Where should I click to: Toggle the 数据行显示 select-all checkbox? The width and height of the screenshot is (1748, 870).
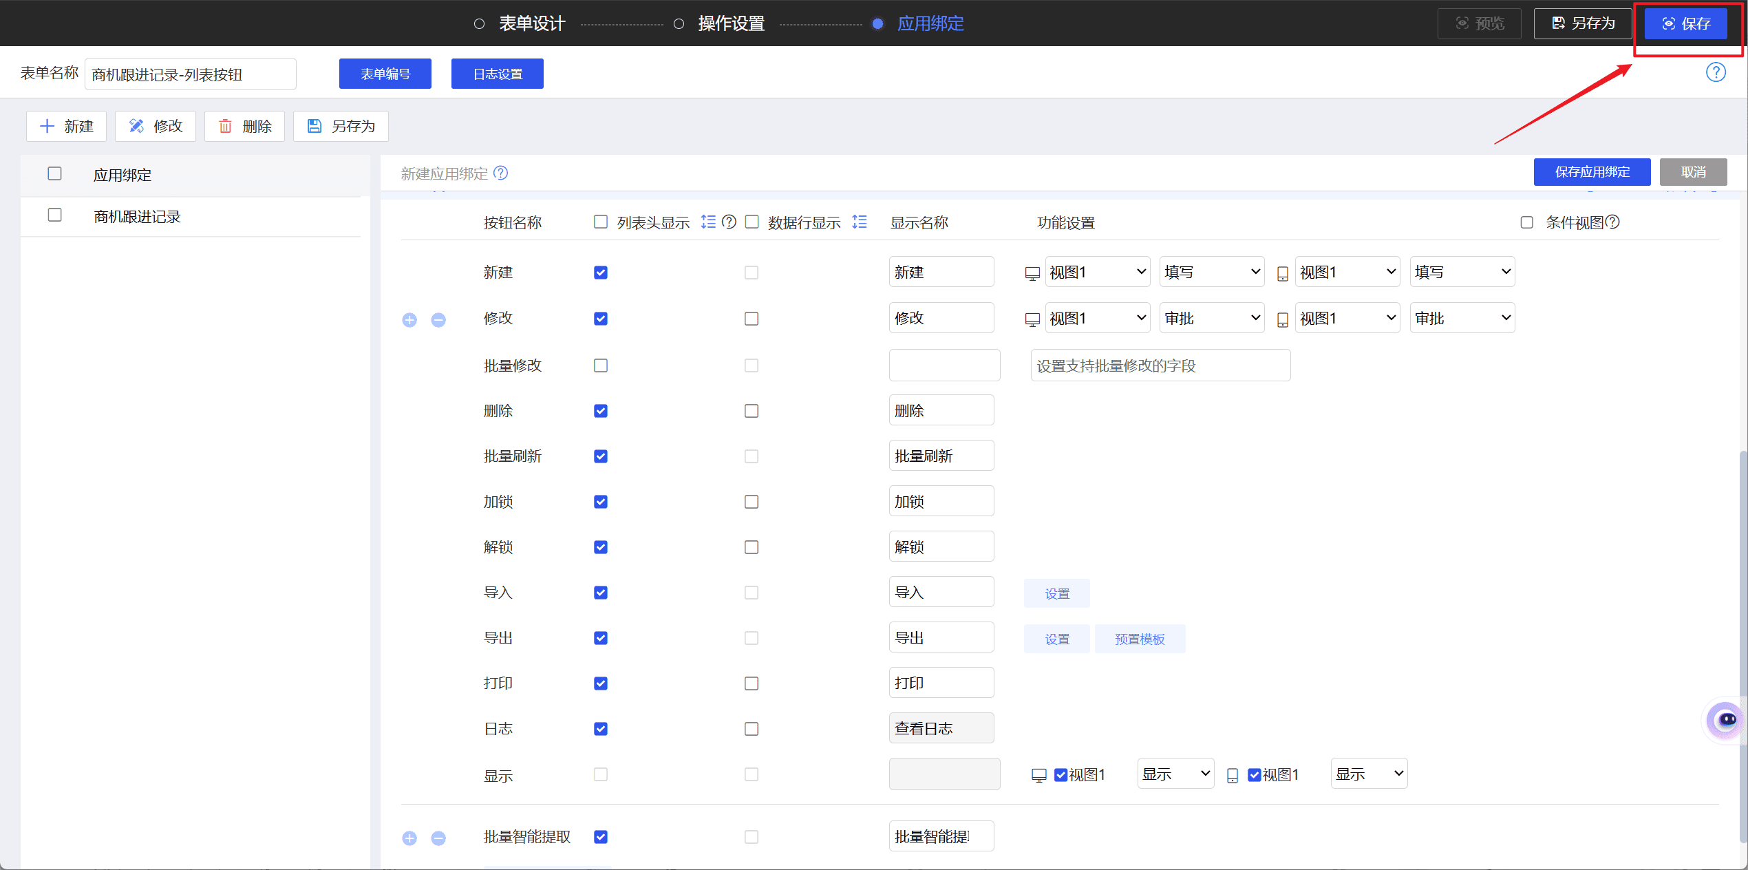(752, 222)
